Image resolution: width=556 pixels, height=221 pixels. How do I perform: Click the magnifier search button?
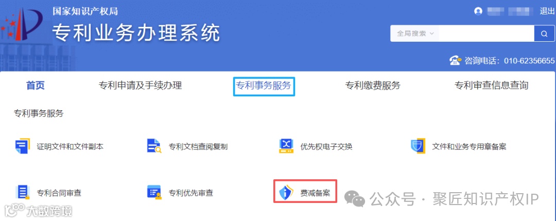tap(544, 33)
